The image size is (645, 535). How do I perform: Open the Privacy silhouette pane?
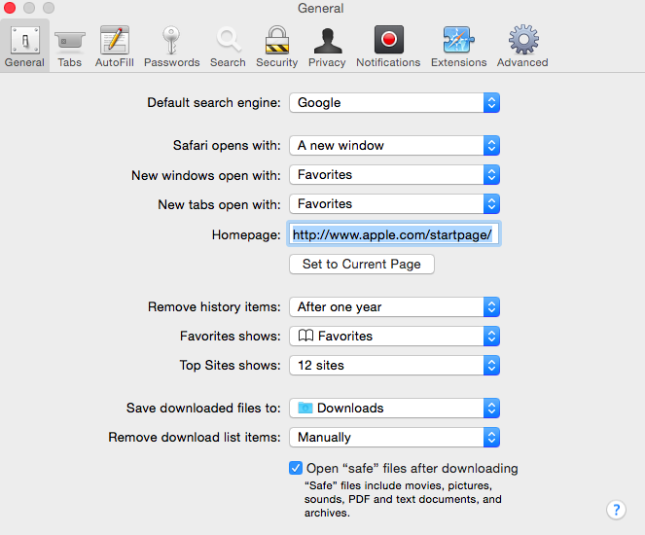(327, 46)
